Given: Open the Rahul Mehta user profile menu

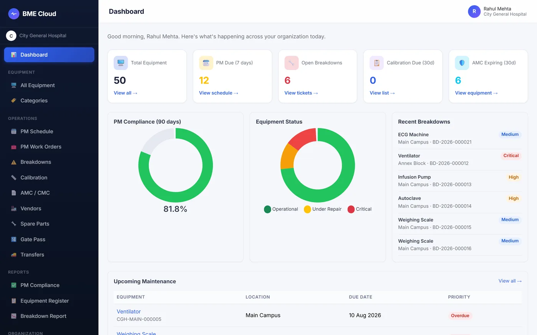Looking at the screenshot, I should [497, 11].
